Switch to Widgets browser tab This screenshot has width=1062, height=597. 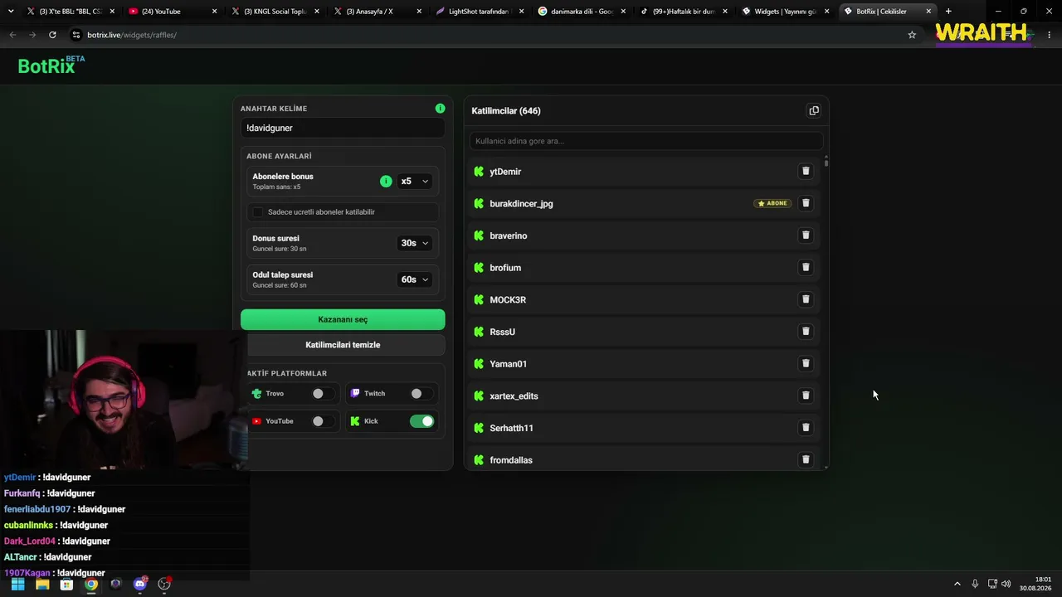[784, 12]
